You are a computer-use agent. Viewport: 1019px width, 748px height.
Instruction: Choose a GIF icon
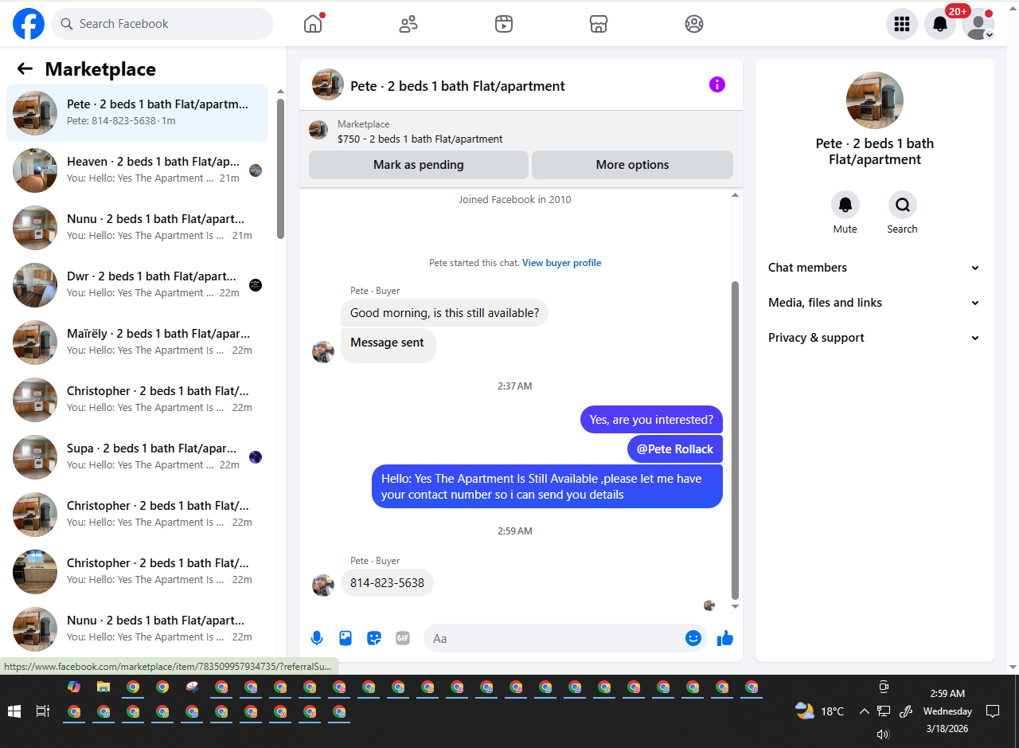click(403, 638)
